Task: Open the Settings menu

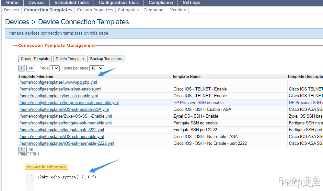Action: (x=191, y=3)
